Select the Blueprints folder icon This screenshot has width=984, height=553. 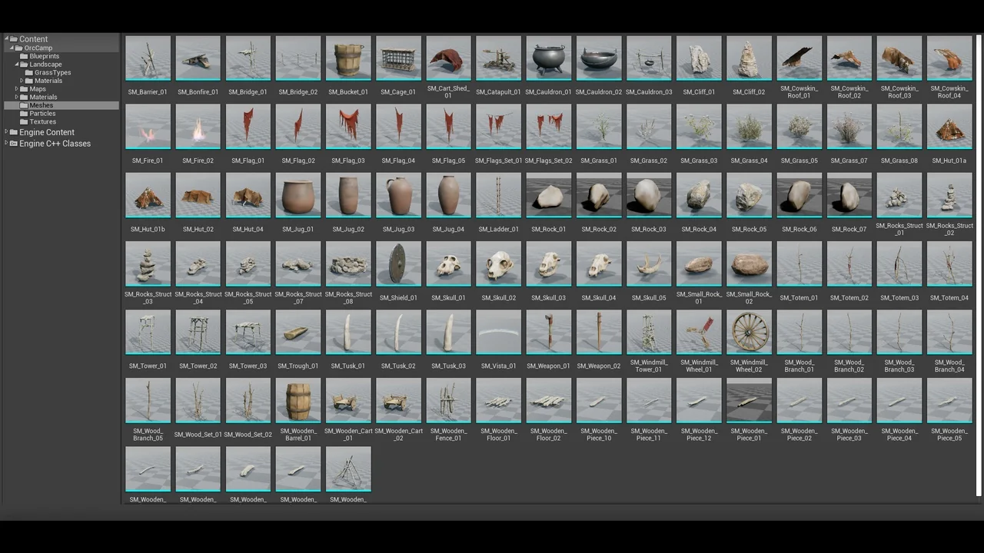point(25,56)
